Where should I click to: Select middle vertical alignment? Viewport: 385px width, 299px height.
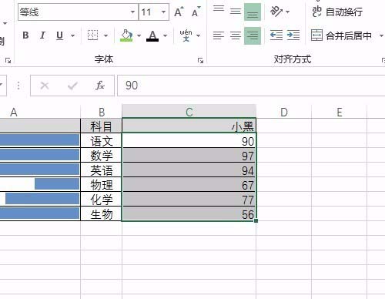235,12
